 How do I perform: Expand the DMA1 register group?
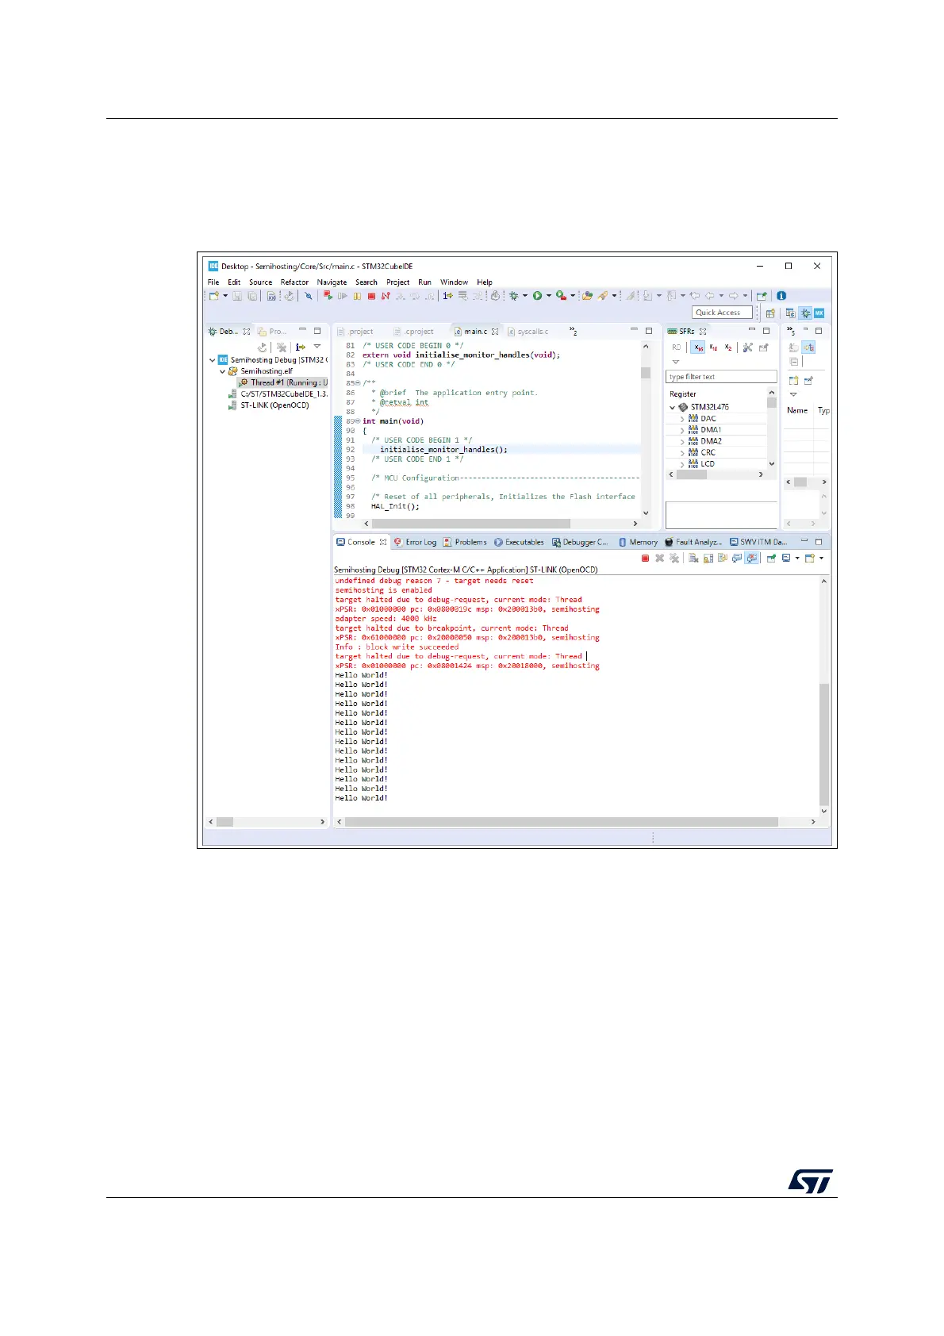(x=682, y=430)
